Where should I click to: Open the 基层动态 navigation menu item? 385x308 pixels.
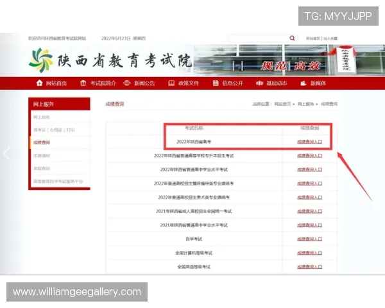[x=277, y=83]
